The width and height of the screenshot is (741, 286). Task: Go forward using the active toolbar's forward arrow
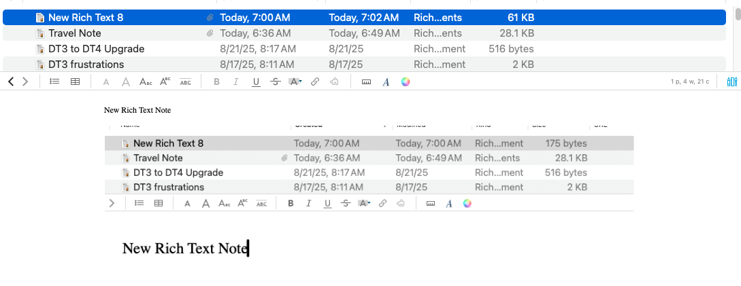coord(25,82)
